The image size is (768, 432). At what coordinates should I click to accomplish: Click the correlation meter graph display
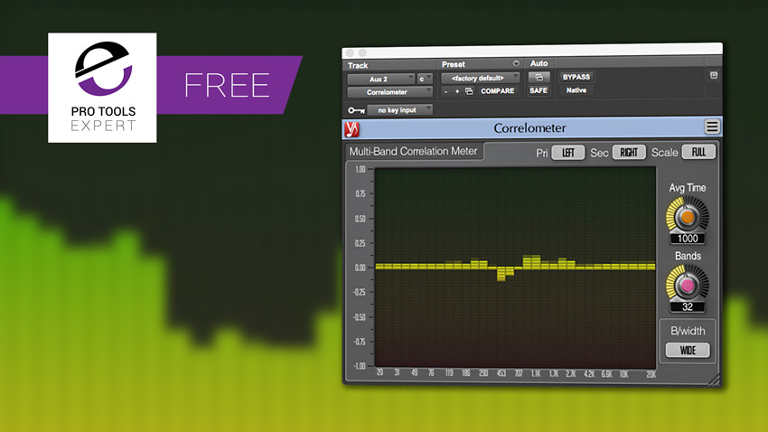point(515,268)
